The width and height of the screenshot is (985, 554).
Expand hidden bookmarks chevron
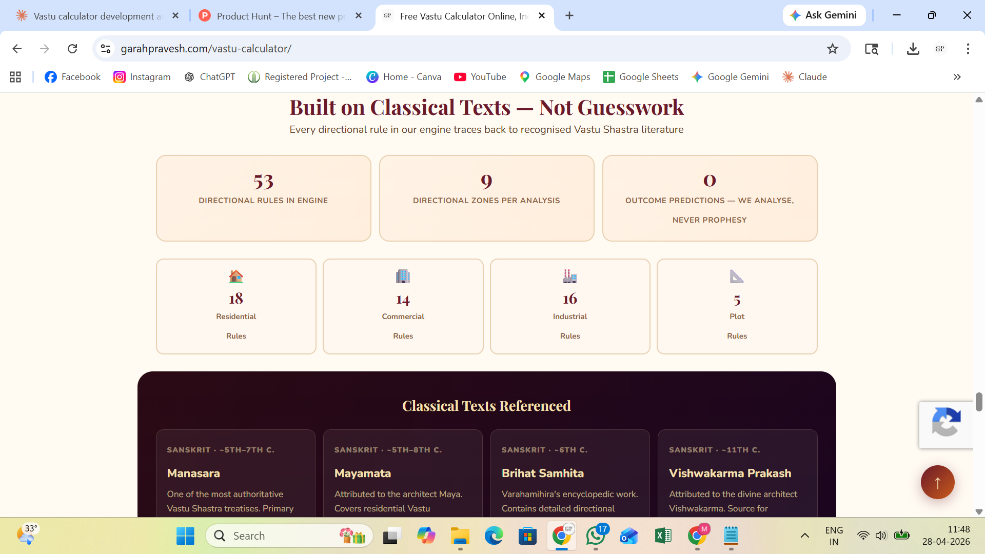(x=957, y=77)
